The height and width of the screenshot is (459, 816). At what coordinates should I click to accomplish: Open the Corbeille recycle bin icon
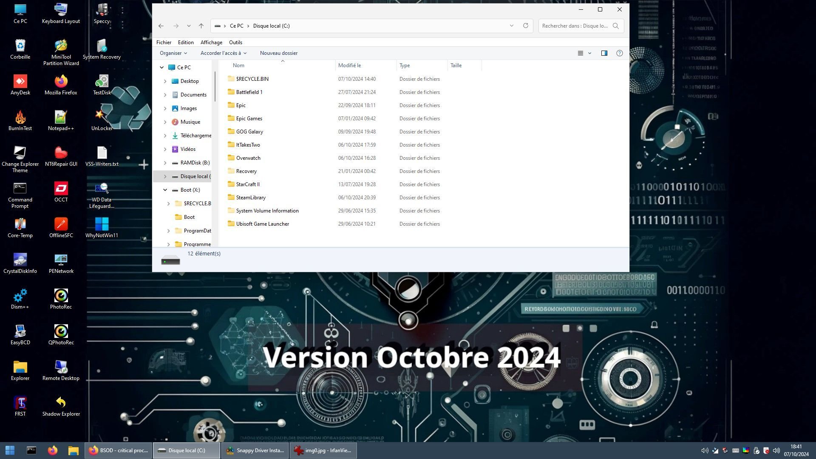tap(20, 49)
